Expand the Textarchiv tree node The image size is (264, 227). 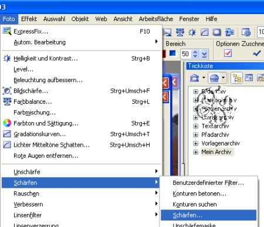[x=195, y=126]
